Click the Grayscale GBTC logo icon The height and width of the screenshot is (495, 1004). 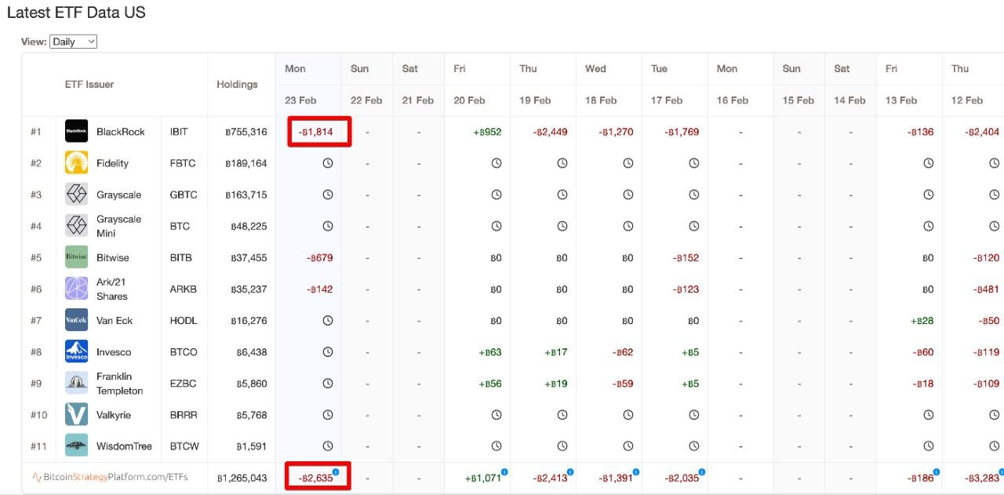pyautogui.click(x=77, y=195)
